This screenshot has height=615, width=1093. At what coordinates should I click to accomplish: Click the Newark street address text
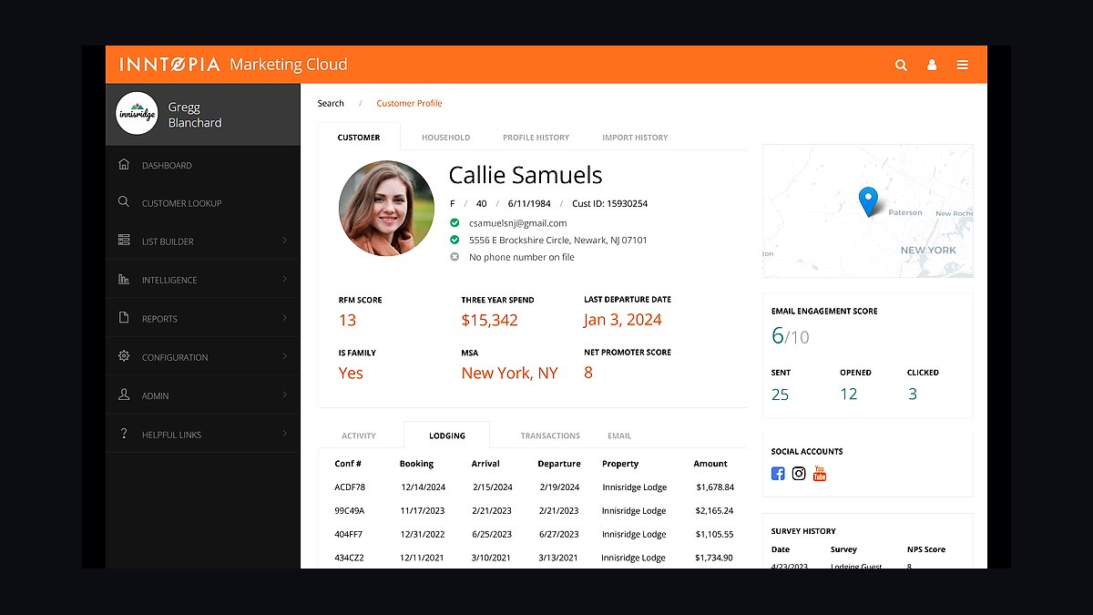tap(557, 241)
